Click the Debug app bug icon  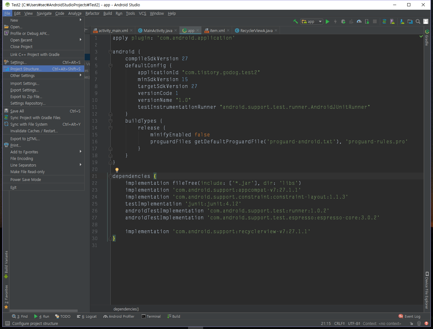coord(343,21)
